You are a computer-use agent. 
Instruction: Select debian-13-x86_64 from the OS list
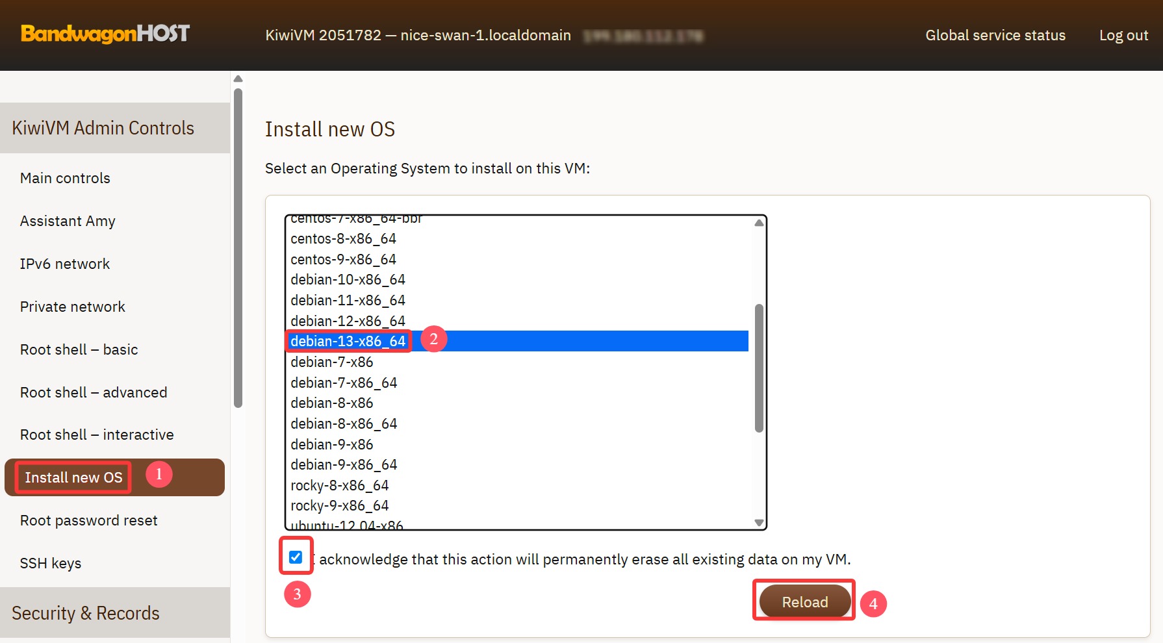pos(348,341)
